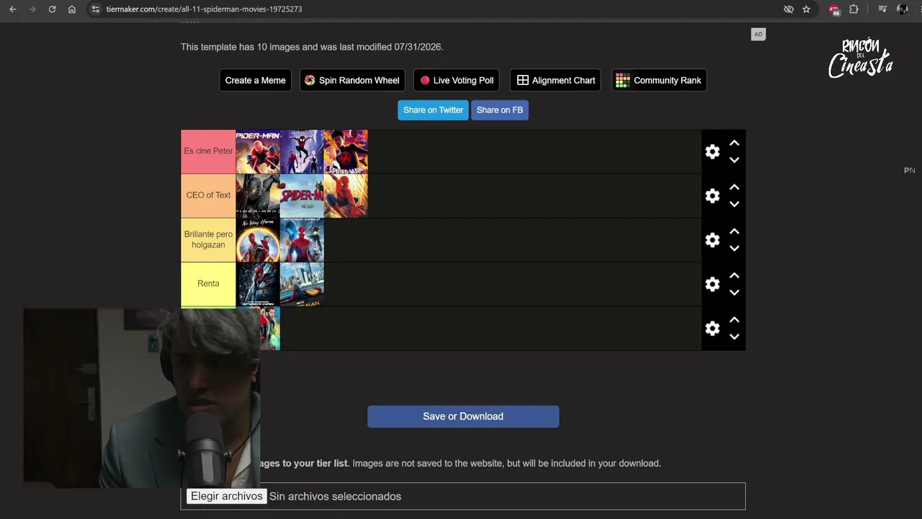Focus the tiermaker.com URL in the address bar
The width and height of the screenshot is (922, 519).
204,9
